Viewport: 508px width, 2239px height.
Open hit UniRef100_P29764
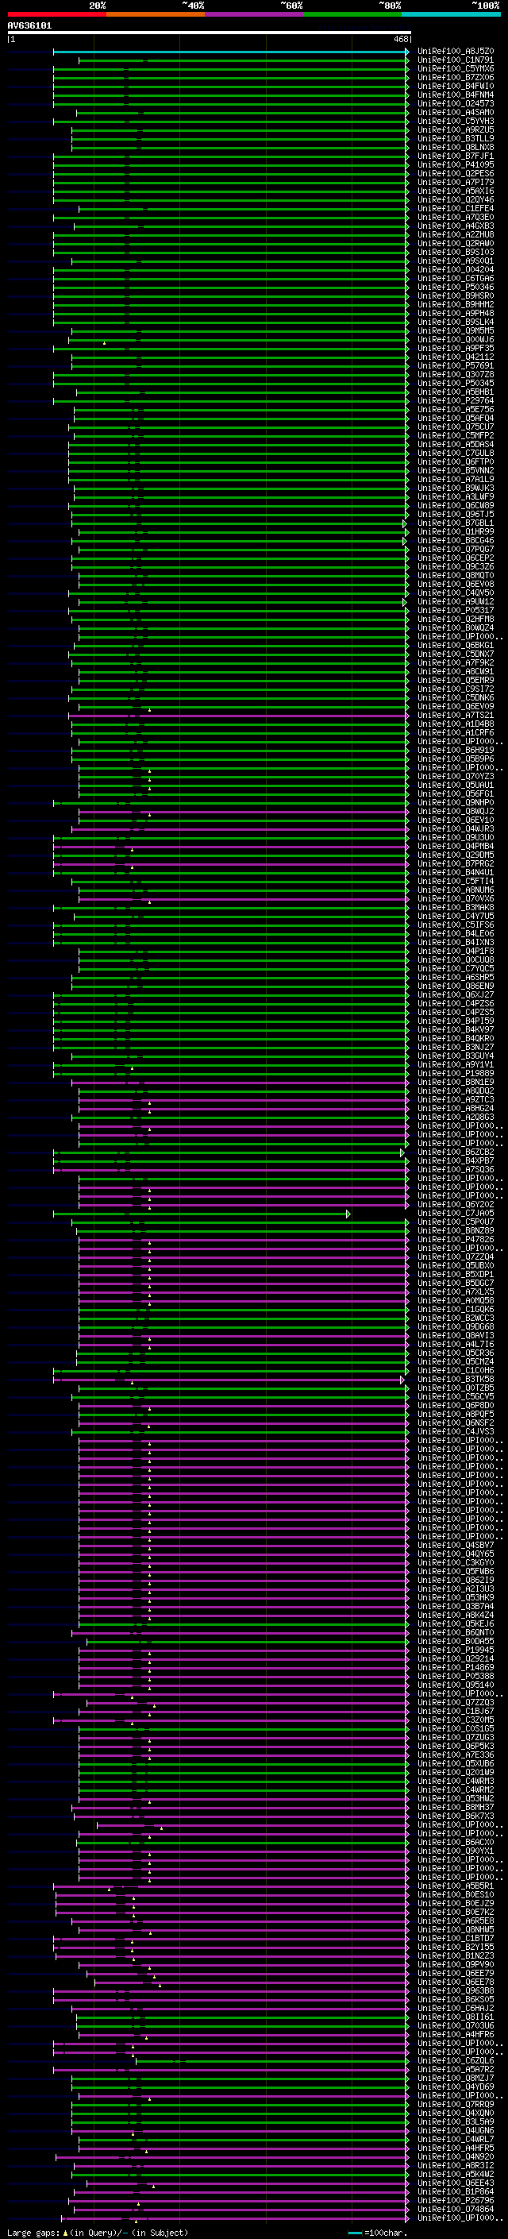pos(456,400)
